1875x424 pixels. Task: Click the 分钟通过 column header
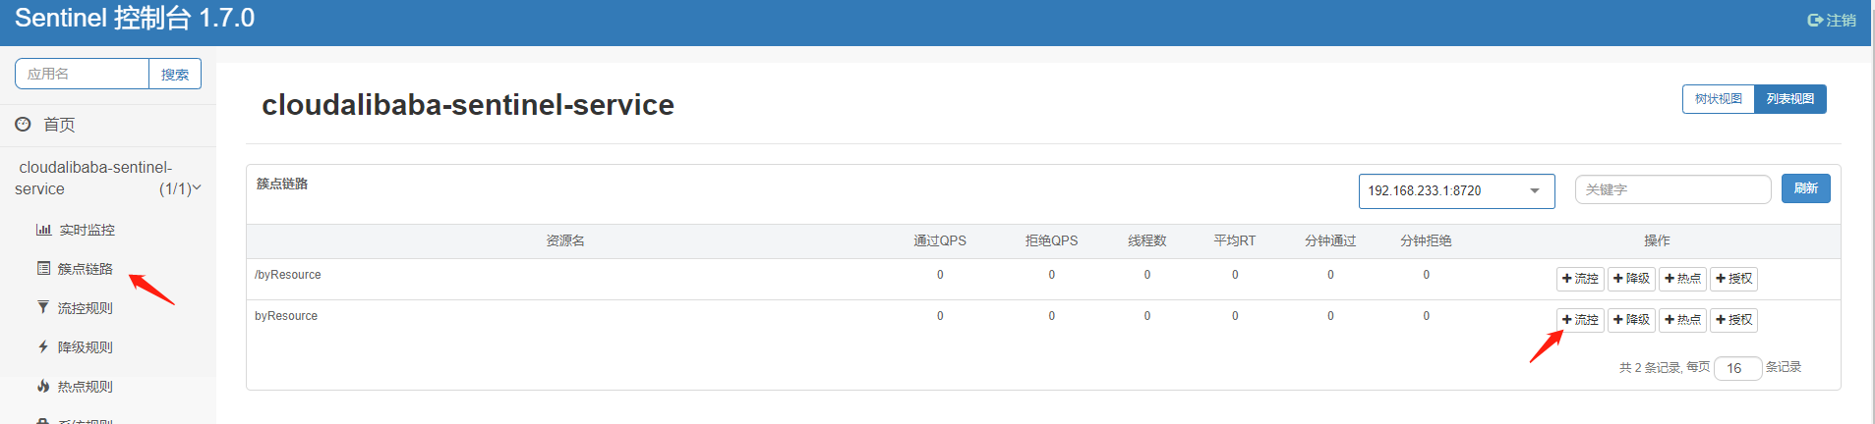(1330, 240)
